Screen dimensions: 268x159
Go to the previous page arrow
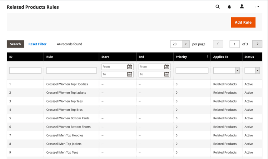coord(218,44)
